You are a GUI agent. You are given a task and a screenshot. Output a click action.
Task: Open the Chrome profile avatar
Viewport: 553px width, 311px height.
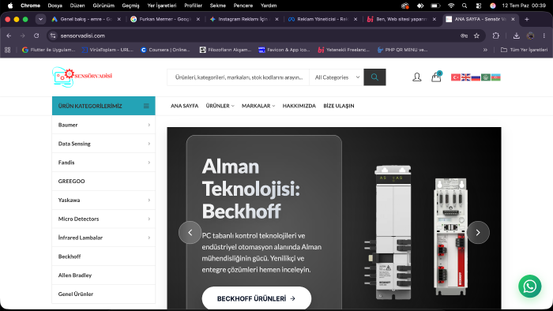tap(530, 36)
